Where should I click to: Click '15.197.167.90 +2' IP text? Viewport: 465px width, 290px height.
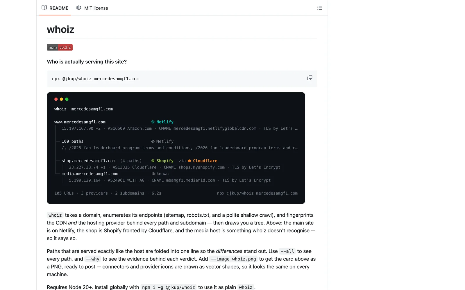click(x=81, y=128)
